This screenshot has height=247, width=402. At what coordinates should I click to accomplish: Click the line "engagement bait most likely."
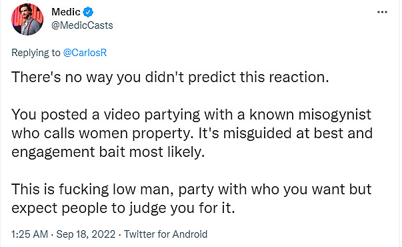(108, 152)
